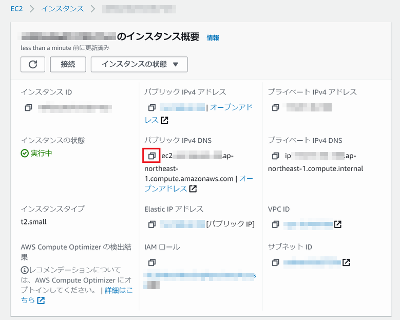
Task: Copy the Elastic IP address
Action: tap(152, 224)
